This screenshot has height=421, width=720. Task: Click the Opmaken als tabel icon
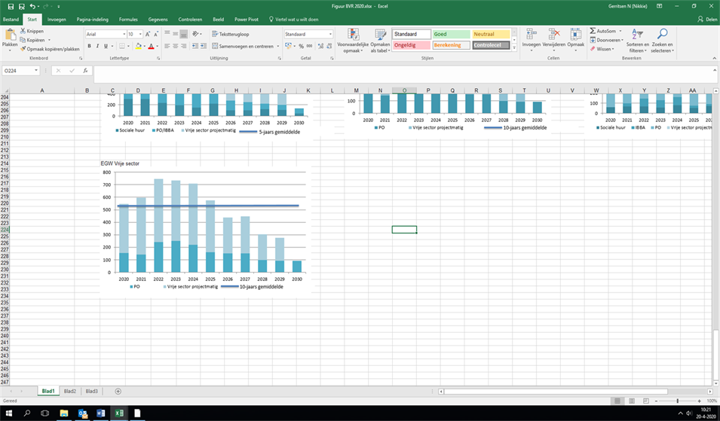(x=379, y=35)
